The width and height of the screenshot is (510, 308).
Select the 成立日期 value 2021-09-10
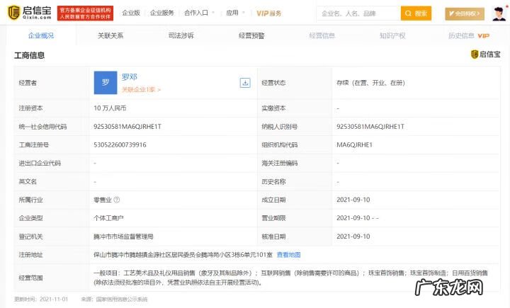click(x=353, y=200)
